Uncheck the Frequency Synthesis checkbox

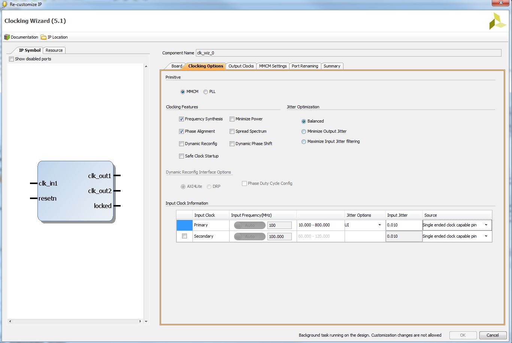tap(182, 119)
